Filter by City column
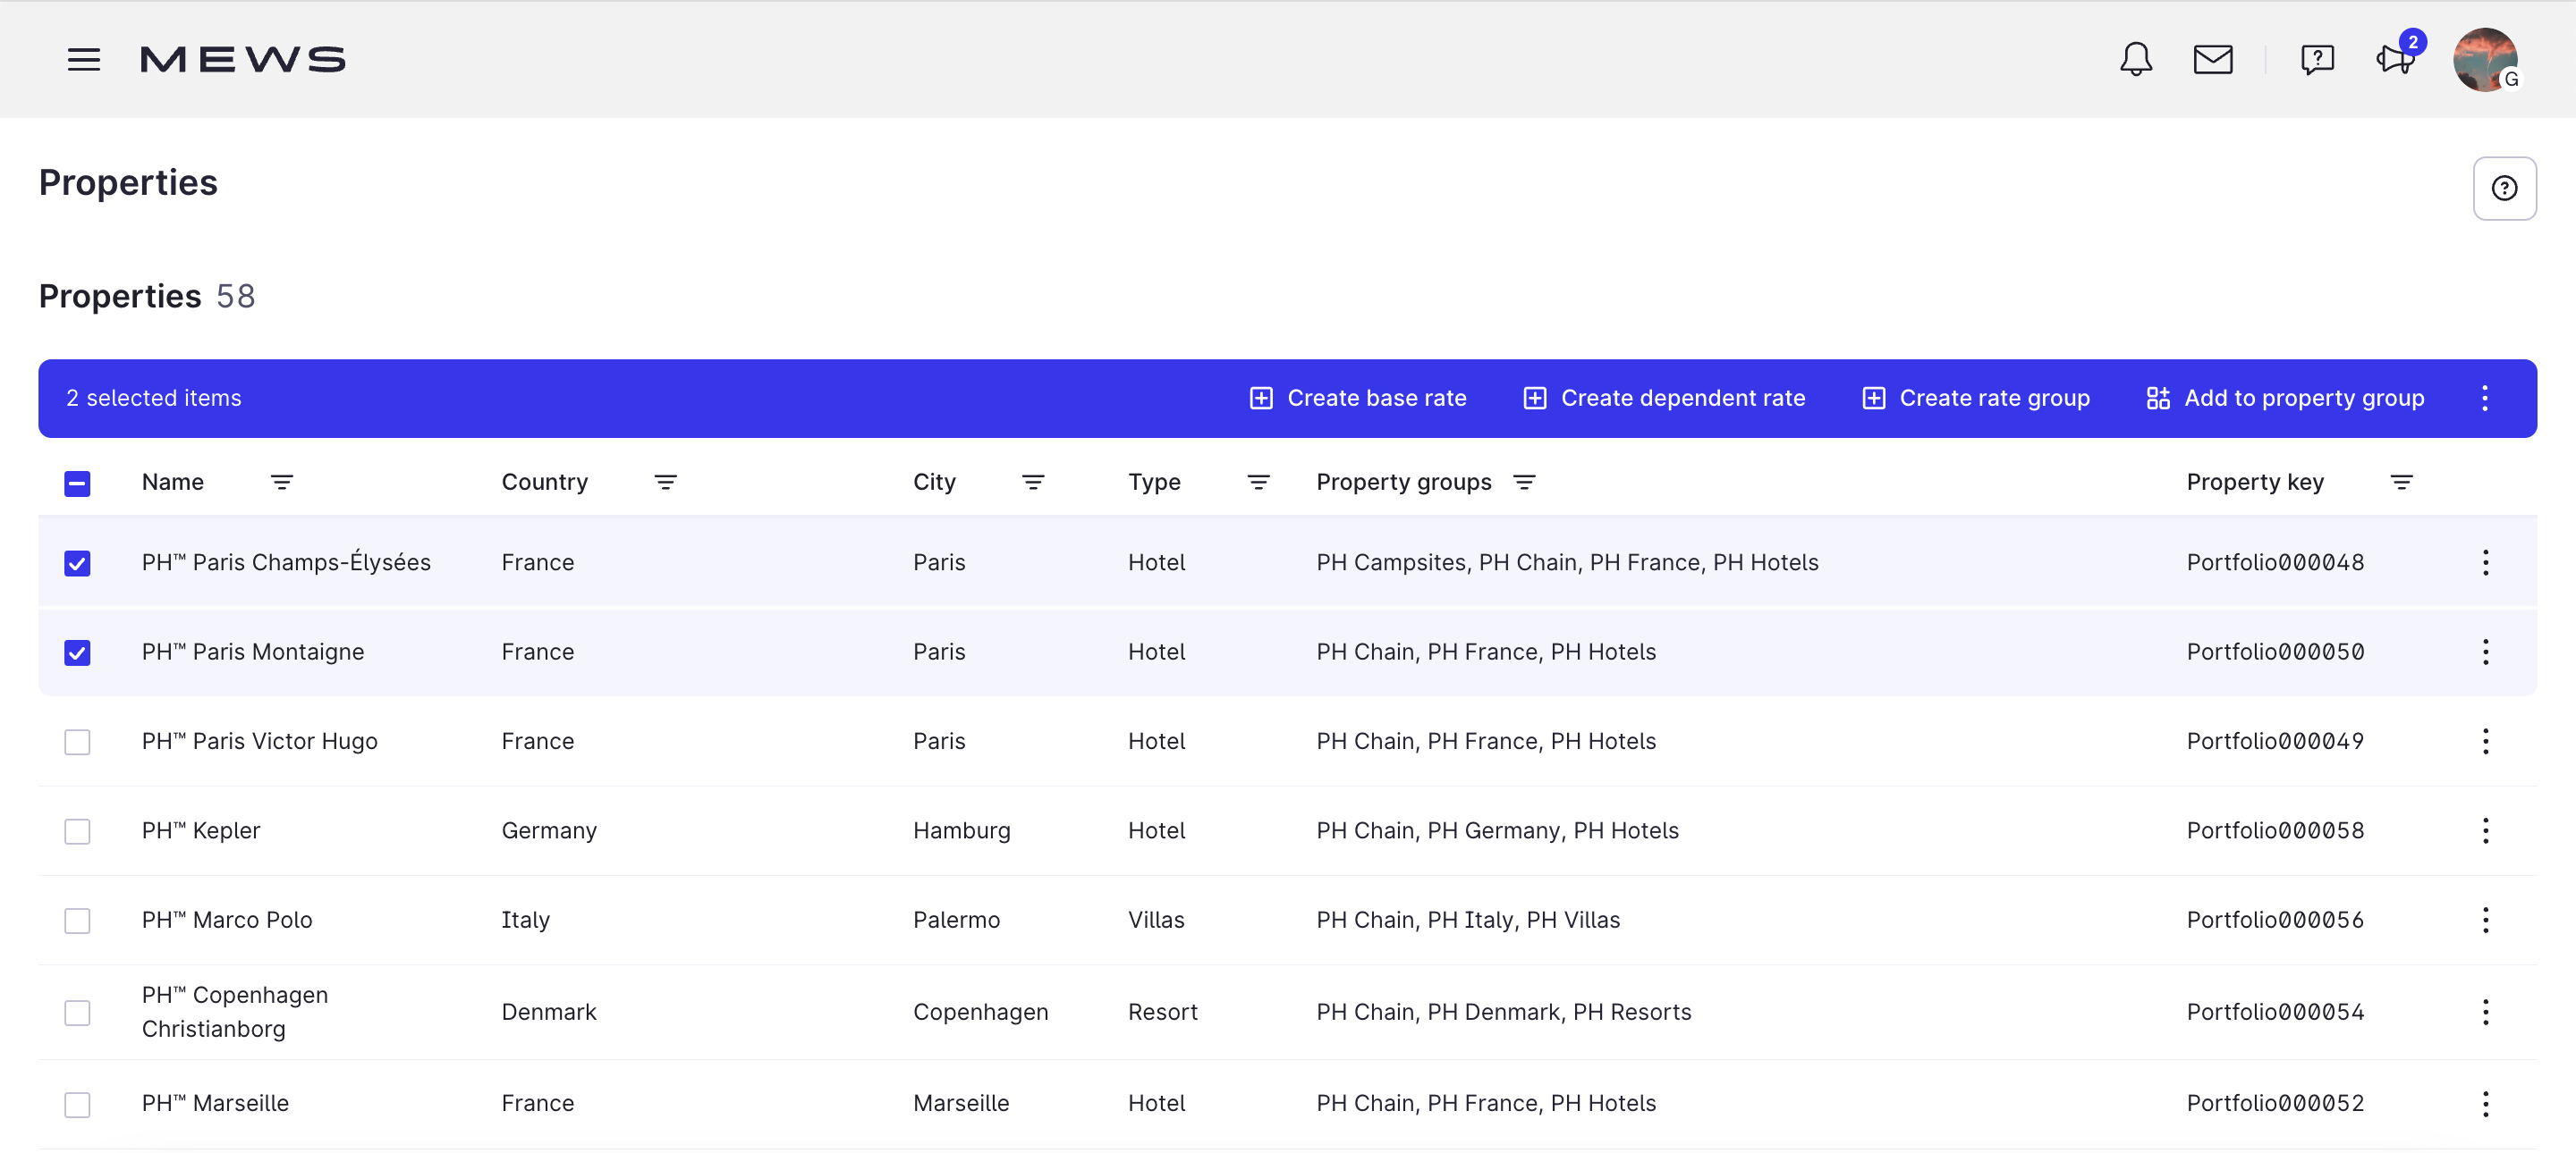 click(1033, 483)
